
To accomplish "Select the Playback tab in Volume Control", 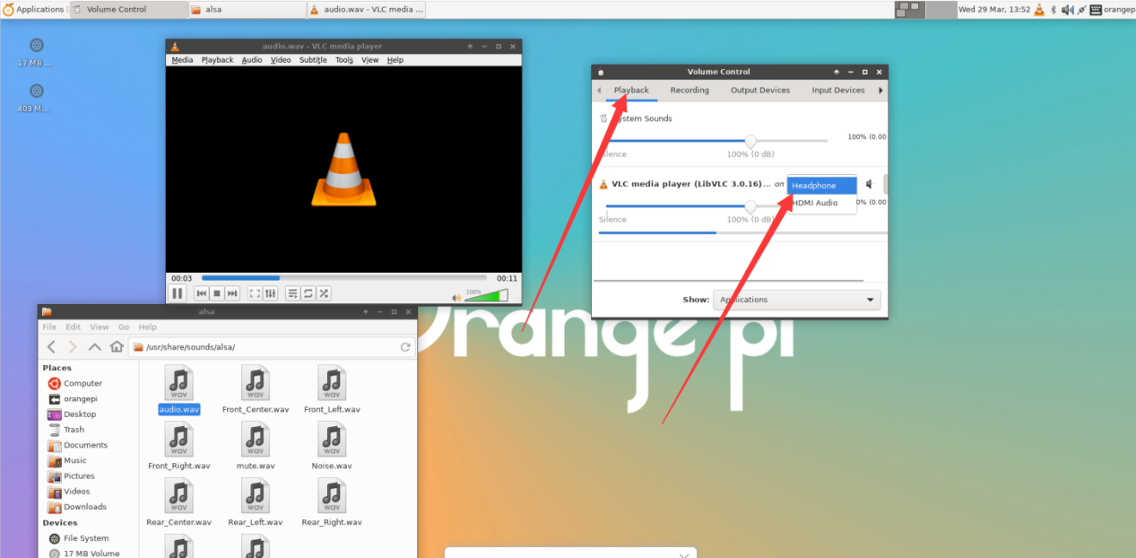I will [632, 90].
